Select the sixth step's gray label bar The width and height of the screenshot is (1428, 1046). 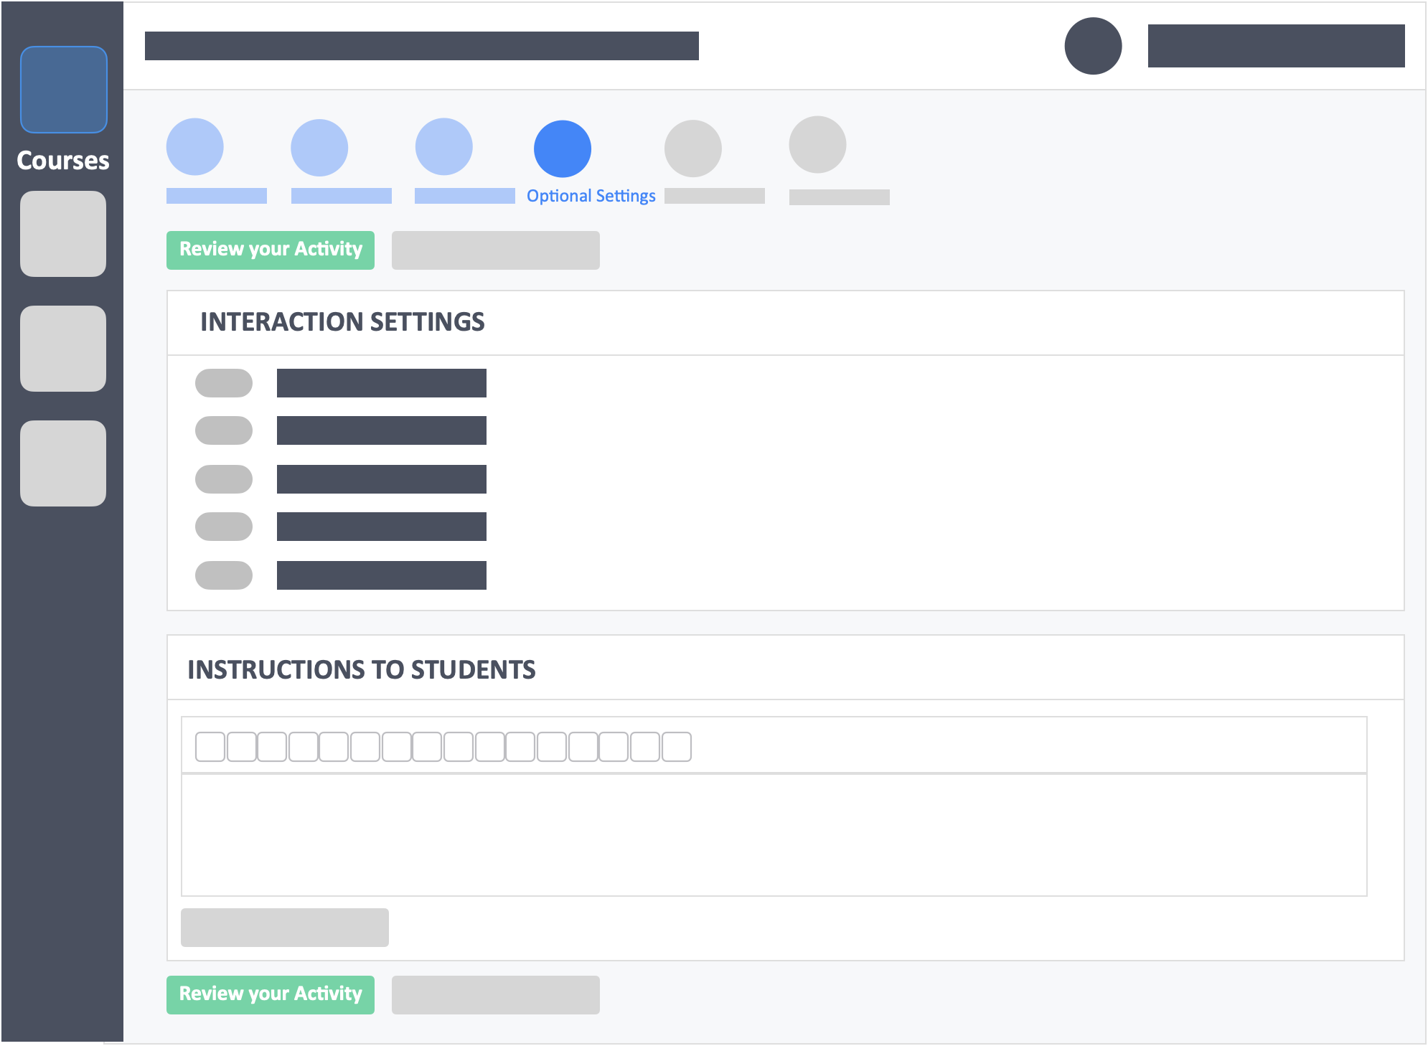(840, 197)
